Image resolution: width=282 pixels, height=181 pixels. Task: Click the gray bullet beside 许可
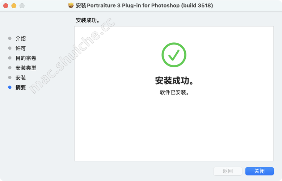click(x=10, y=48)
